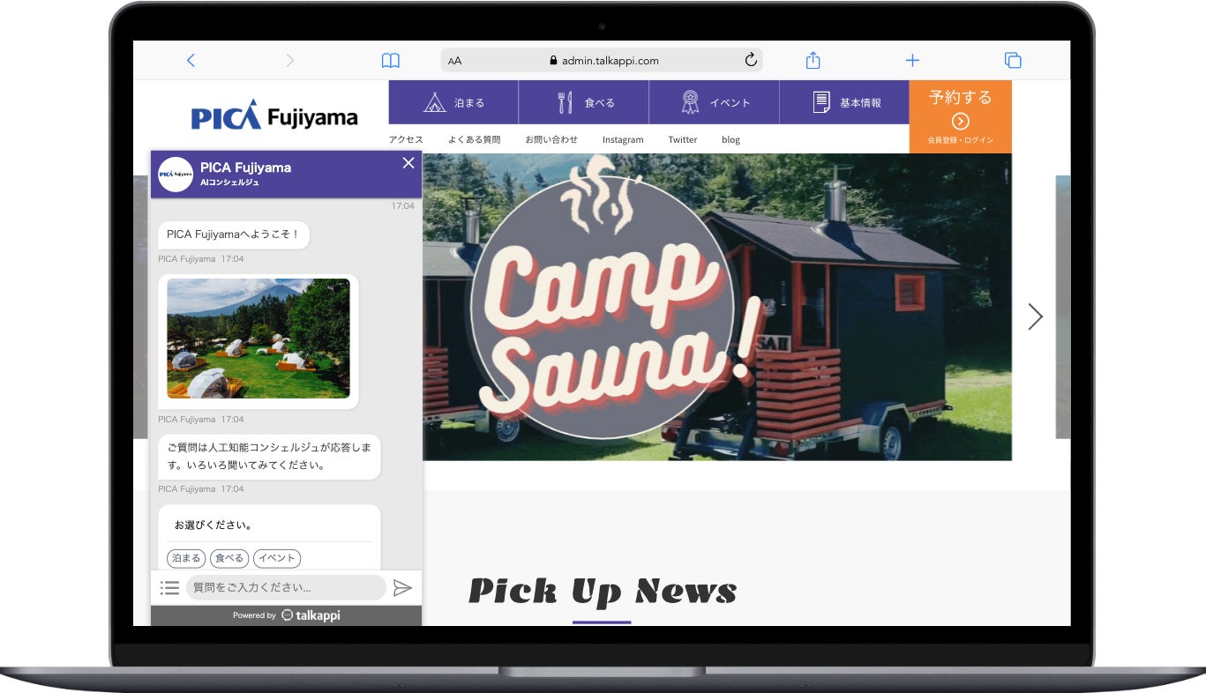1206x693 pixels.
Task: Open the 食べる navigation menu
Action: pos(584,102)
